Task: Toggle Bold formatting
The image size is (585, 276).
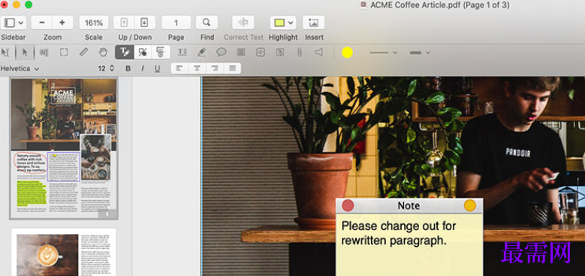Action: coord(128,68)
